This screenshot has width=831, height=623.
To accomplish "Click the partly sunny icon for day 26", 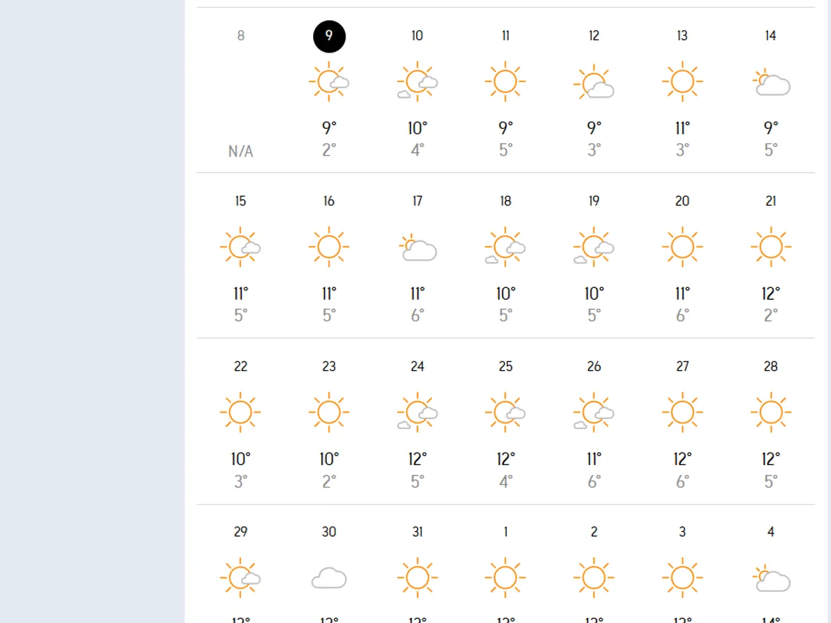I will click(594, 413).
